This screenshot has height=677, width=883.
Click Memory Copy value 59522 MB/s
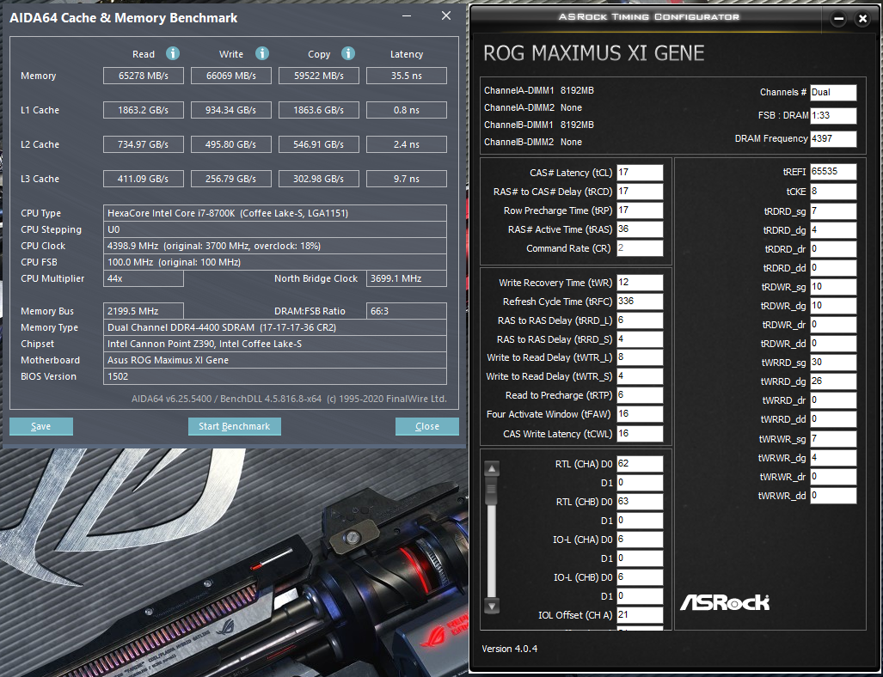click(x=319, y=76)
